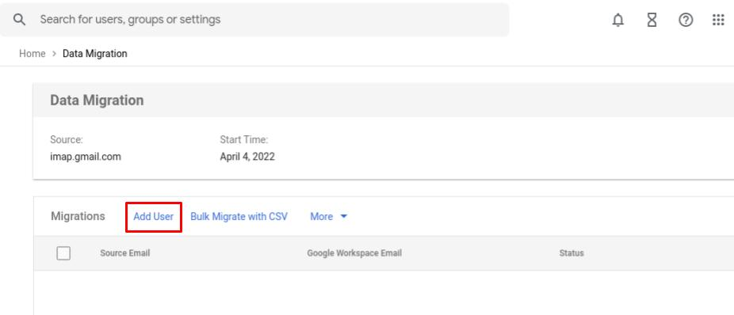Choose Bulk Migrate with CSV
The height and width of the screenshot is (315, 734).
pyautogui.click(x=239, y=216)
